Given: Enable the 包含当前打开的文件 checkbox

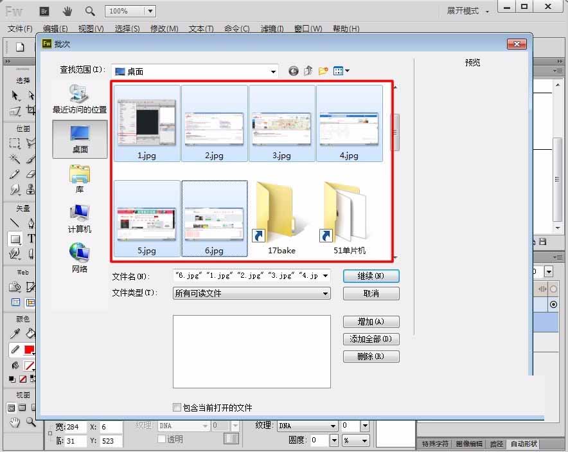Looking at the screenshot, I should point(177,407).
